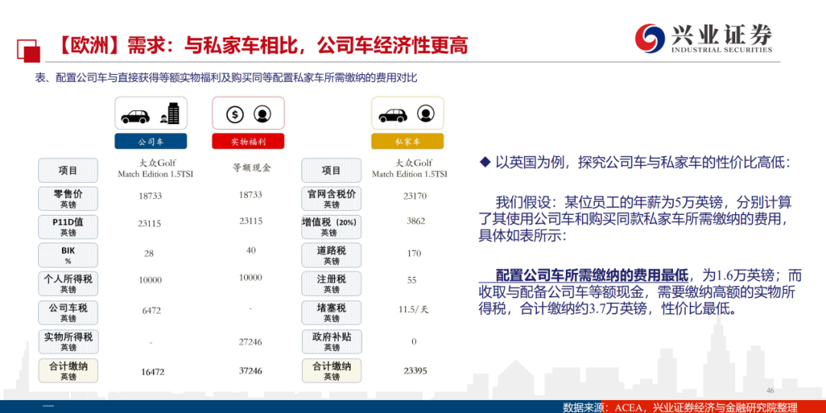This screenshot has height=413, width=826.
Task: Click the person icon above 实物福利
Action: [262, 114]
